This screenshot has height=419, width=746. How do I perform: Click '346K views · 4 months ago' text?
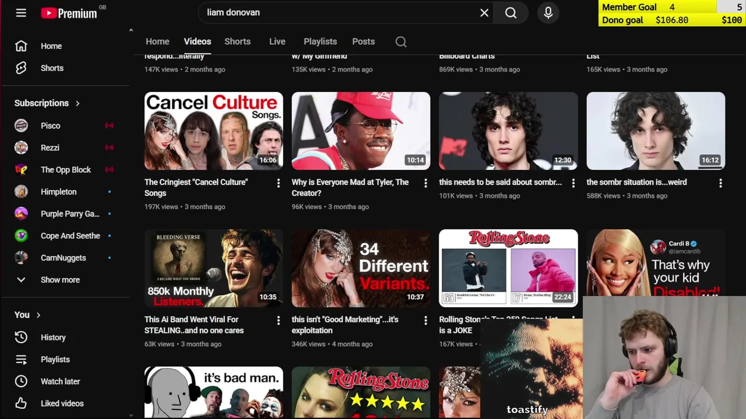[332, 344]
